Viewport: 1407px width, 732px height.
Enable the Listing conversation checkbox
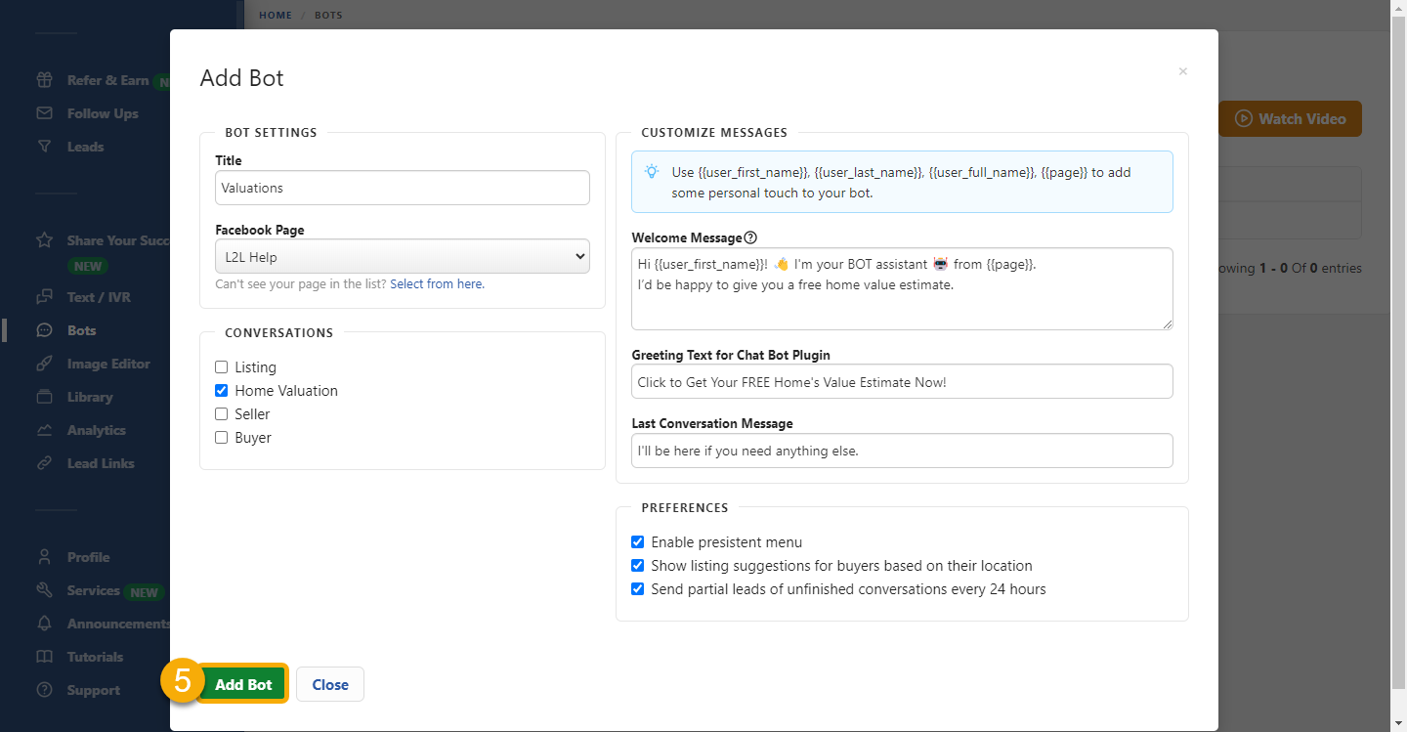pos(221,366)
